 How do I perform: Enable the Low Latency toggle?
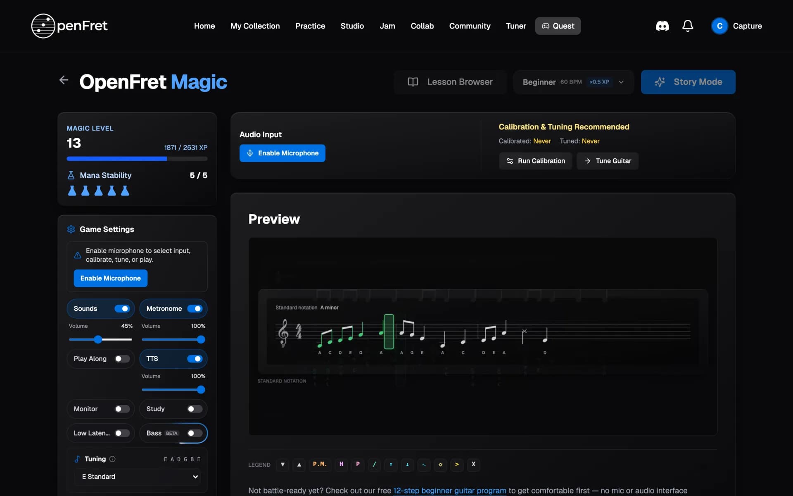tap(122, 433)
